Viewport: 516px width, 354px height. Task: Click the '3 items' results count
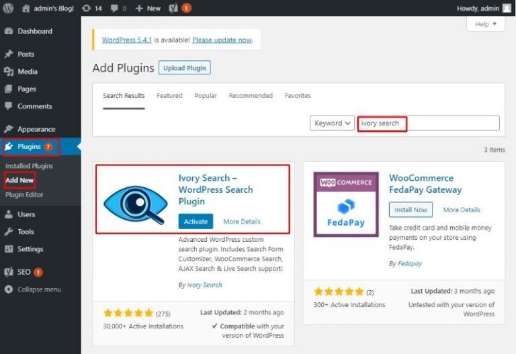coord(494,150)
